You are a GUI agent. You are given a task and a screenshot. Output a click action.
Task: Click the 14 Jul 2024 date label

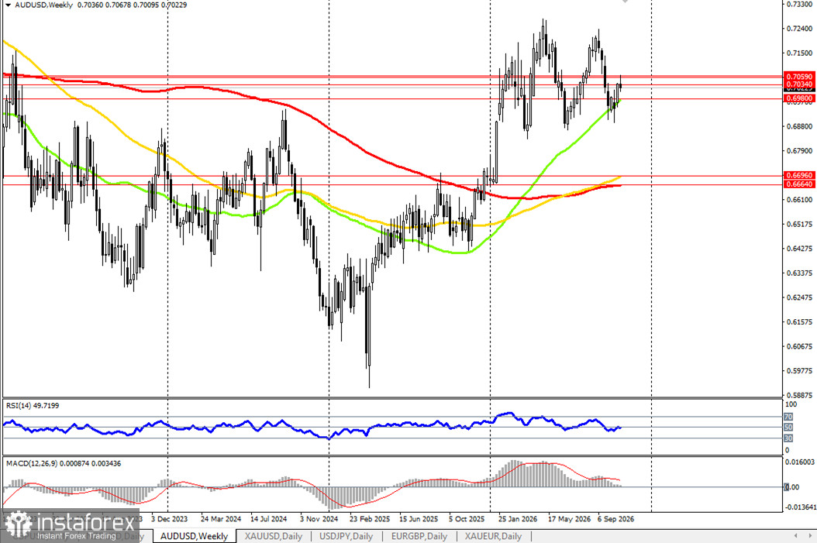tap(269, 519)
